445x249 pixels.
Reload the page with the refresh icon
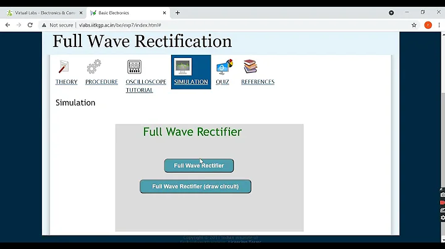coord(30,25)
